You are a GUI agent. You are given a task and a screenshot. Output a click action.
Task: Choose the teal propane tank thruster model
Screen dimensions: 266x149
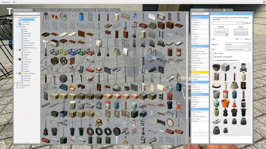coord(217,103)
